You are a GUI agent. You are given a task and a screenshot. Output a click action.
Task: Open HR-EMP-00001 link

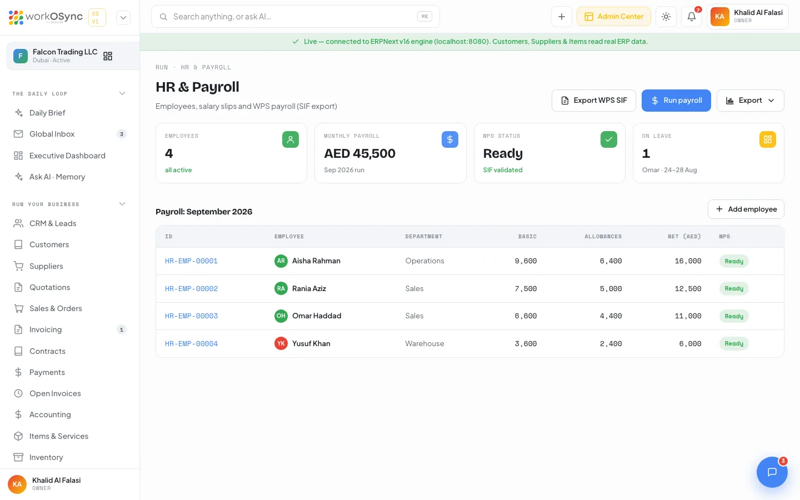(191, 261)
